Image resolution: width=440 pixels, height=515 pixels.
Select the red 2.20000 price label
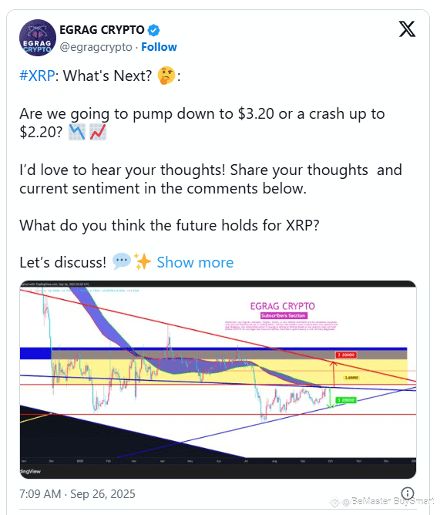(x=346, y=355)
